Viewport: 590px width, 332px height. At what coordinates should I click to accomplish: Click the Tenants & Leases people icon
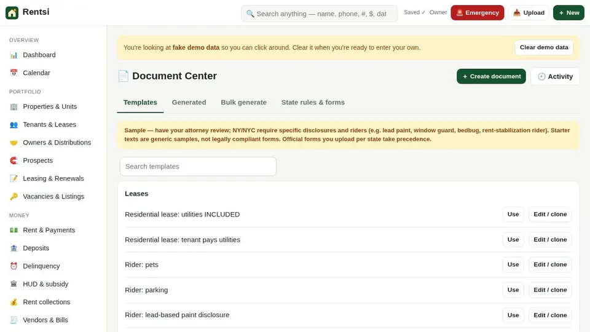coord(14,125)
